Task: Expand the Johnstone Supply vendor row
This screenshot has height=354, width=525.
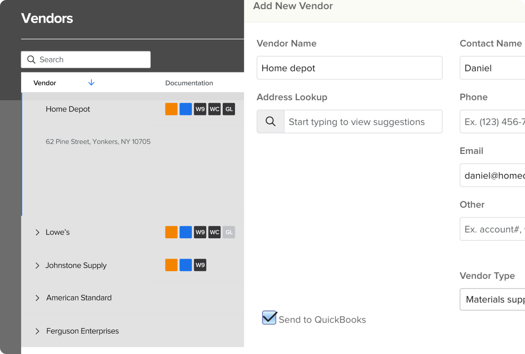Action: (x=37, y=265)
